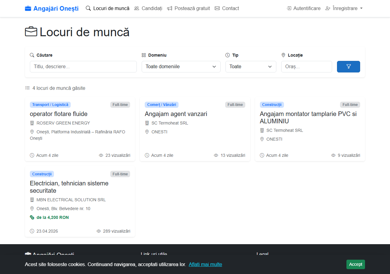Click the building icon next to ROSERV GREEN ENERGY
390x274 pixels.
(32, 123)
